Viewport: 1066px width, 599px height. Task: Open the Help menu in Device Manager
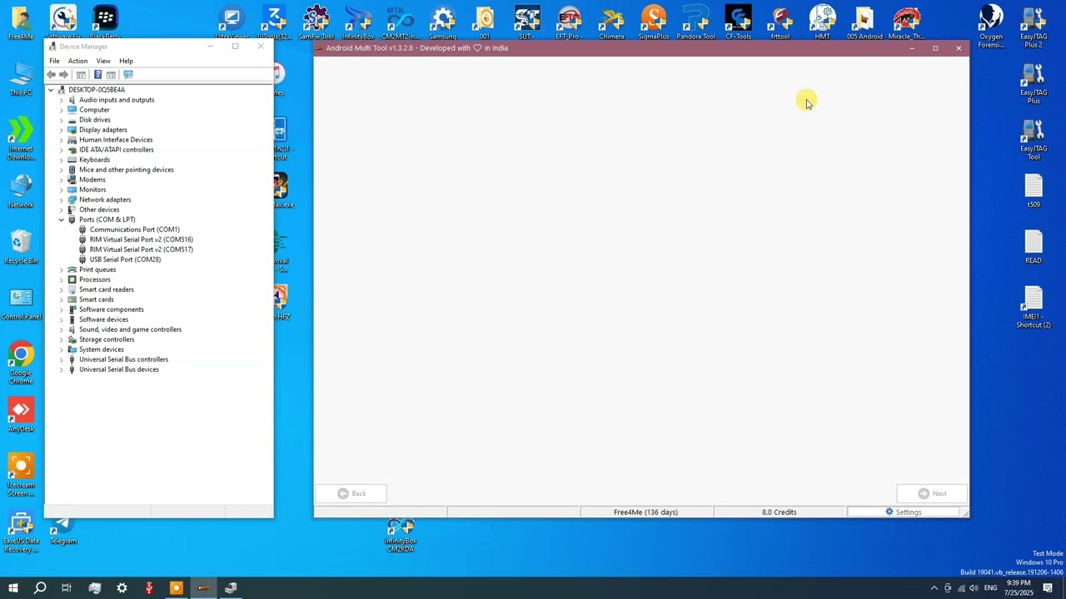point(126,61)
